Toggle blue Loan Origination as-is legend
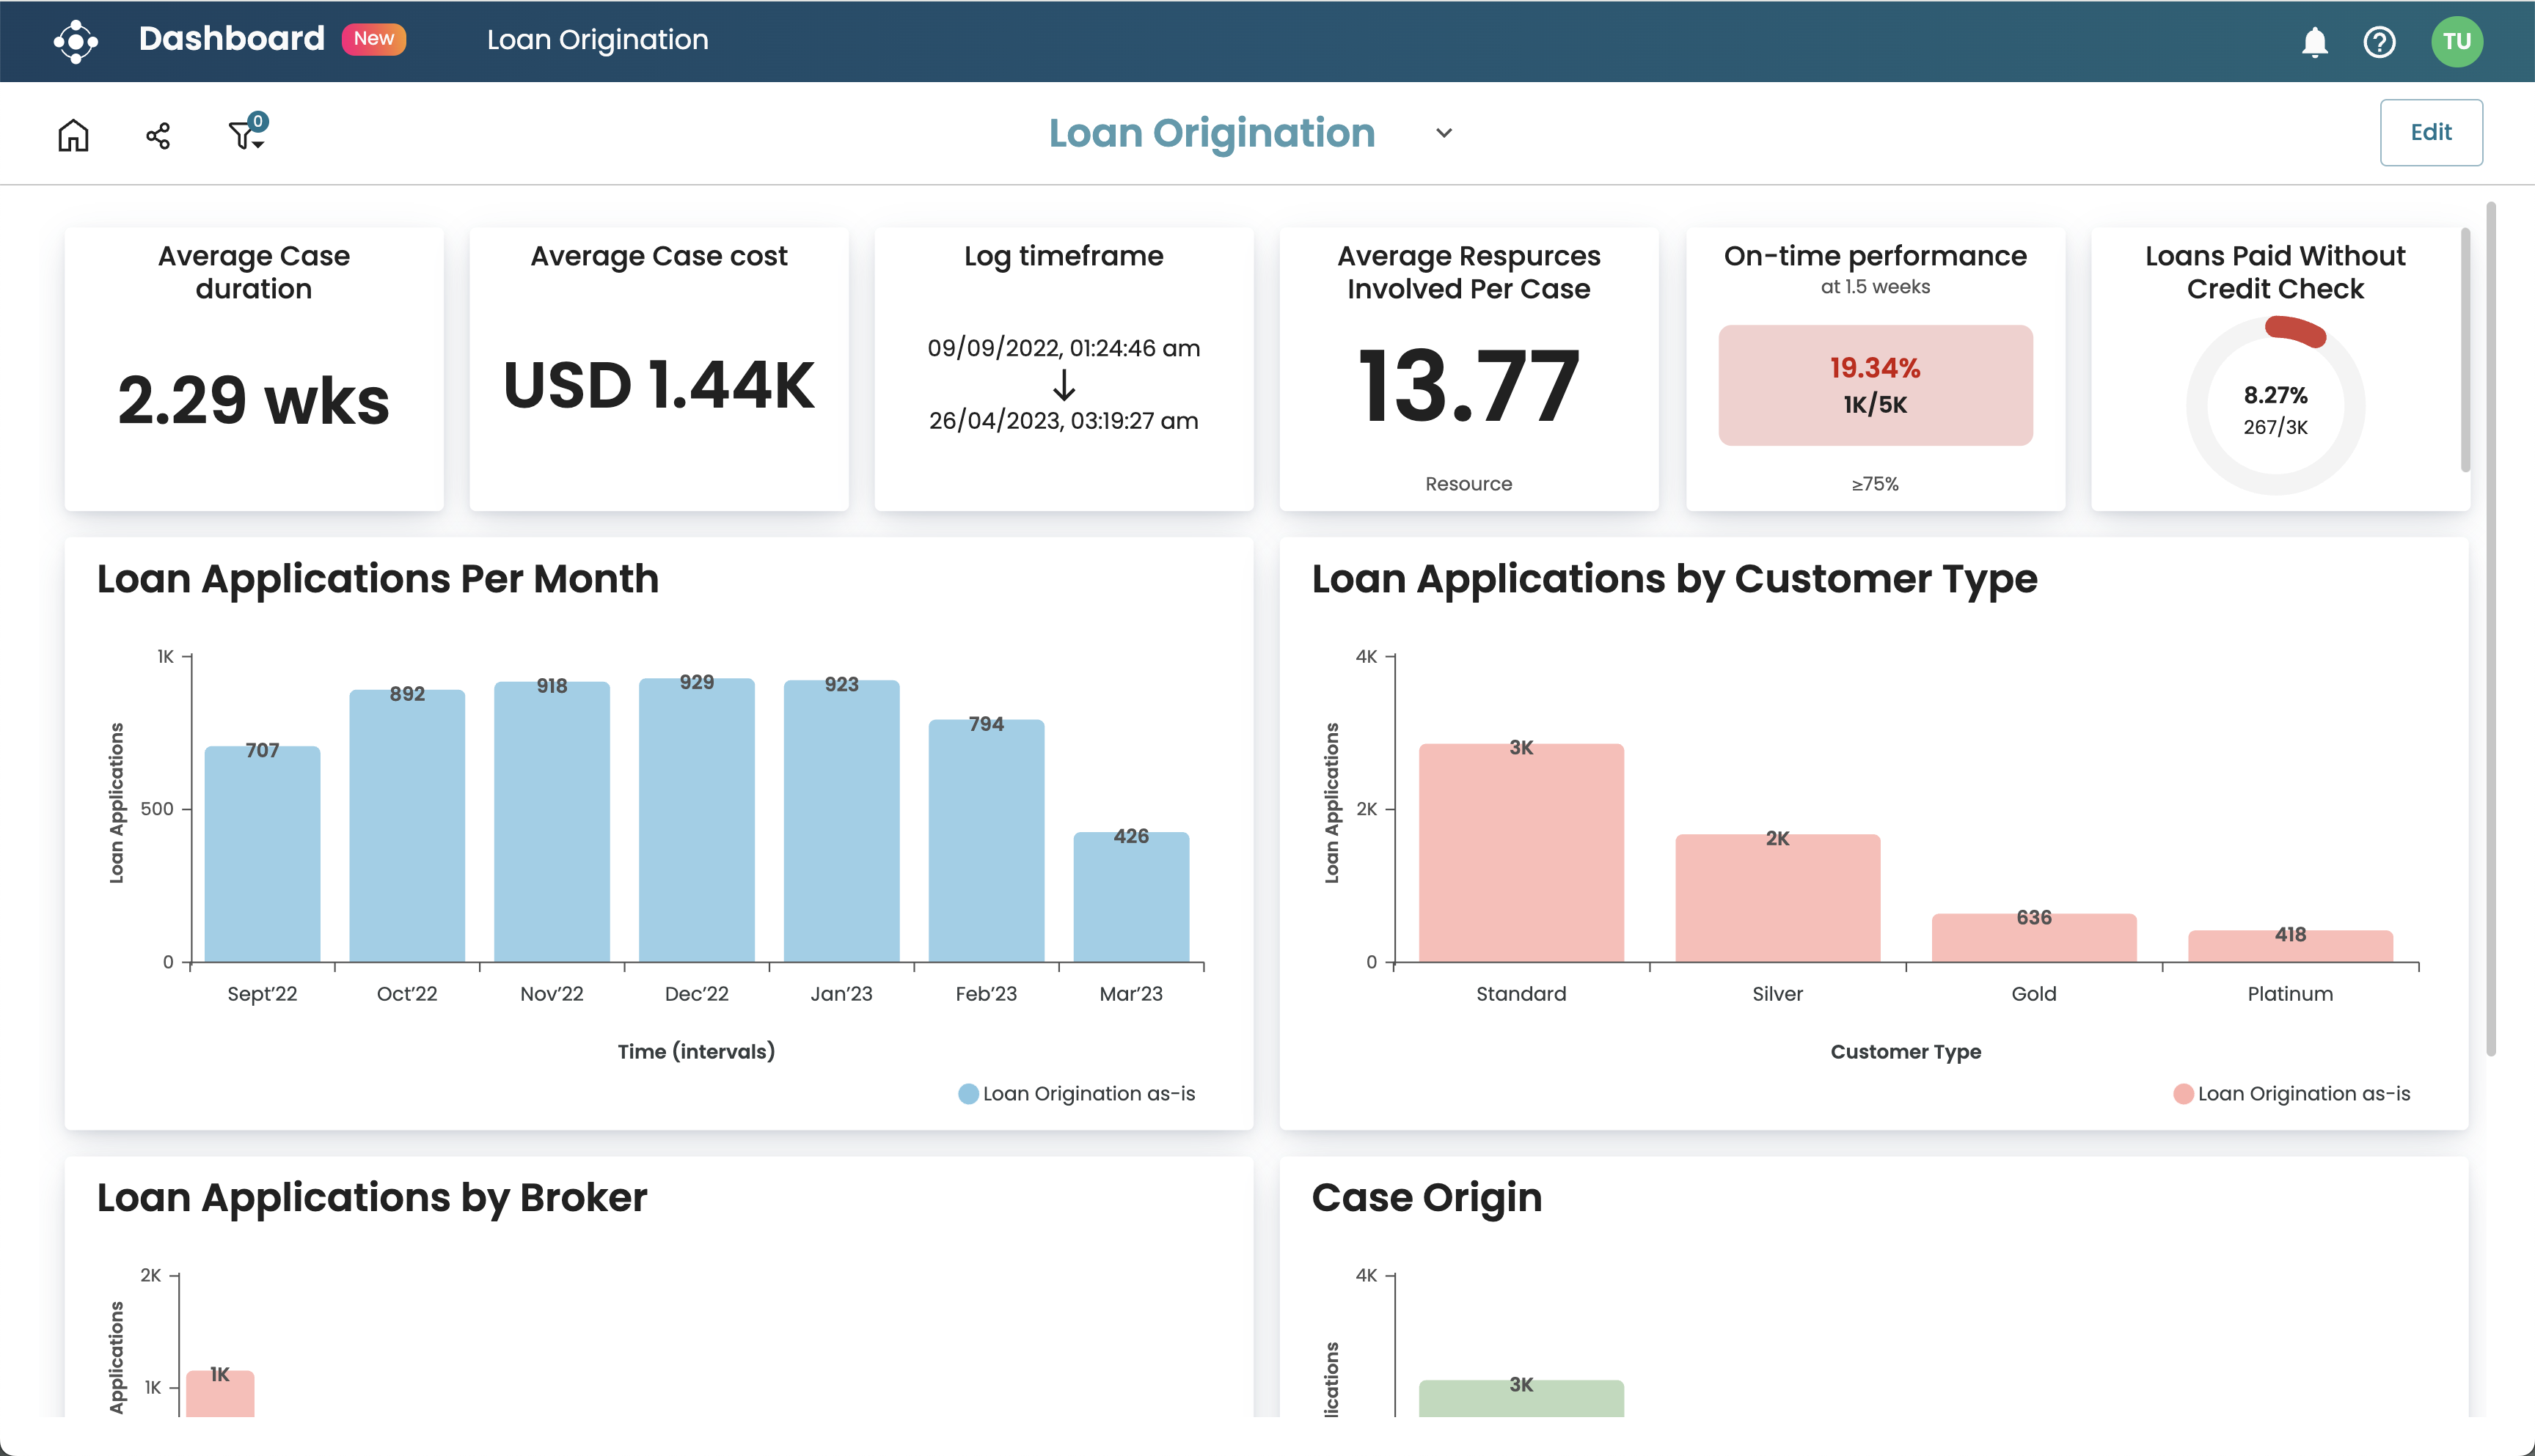The height and width of the screenshot is (1456, 2535). pos(1077,1093)
